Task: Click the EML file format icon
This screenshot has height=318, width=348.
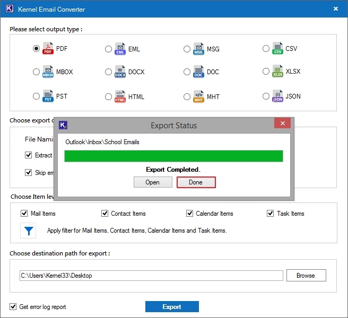Action: click(x=120, y=49)
